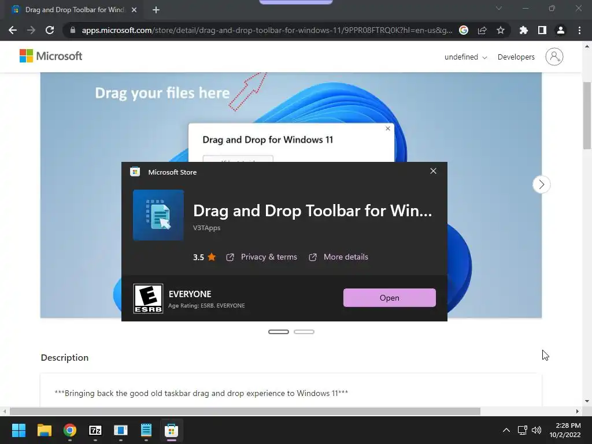Click the Drag and Drop Toolbar app icon
This screenshot has width=592, height=444.
(158, 215)
